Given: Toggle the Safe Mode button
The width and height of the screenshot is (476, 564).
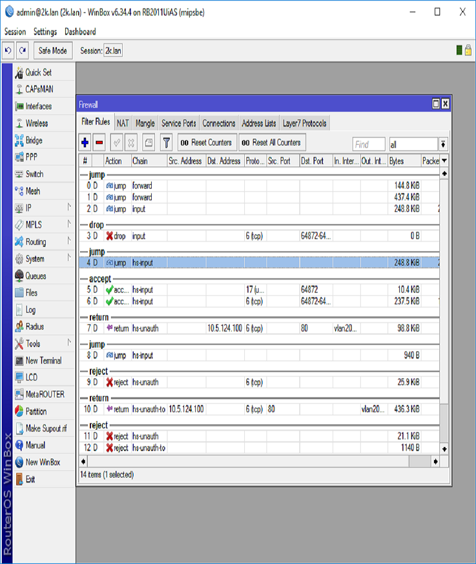Looking at the screenshot, I should (52, 50).
